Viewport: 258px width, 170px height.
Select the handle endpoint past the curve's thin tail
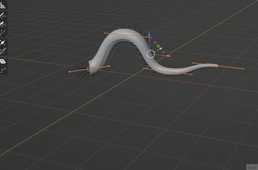243,69
